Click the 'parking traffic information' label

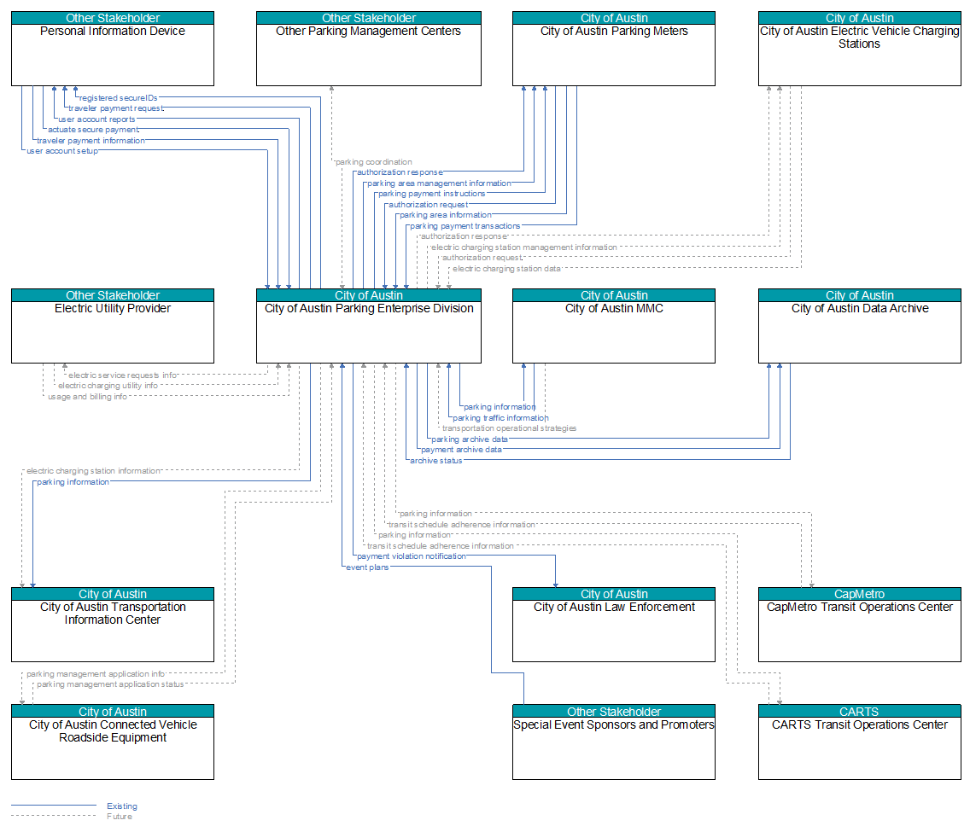500,418
